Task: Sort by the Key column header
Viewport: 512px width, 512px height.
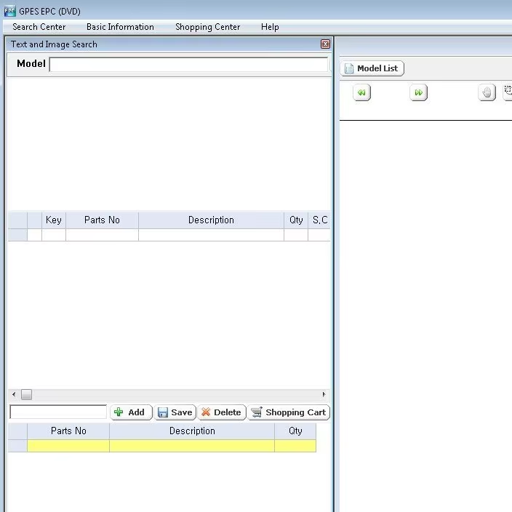Action: 54,220
